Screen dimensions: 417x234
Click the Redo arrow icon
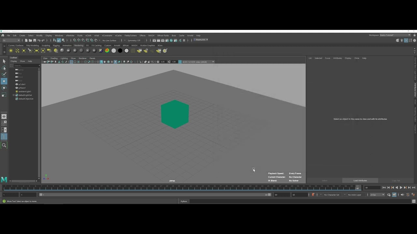[43, 40]
